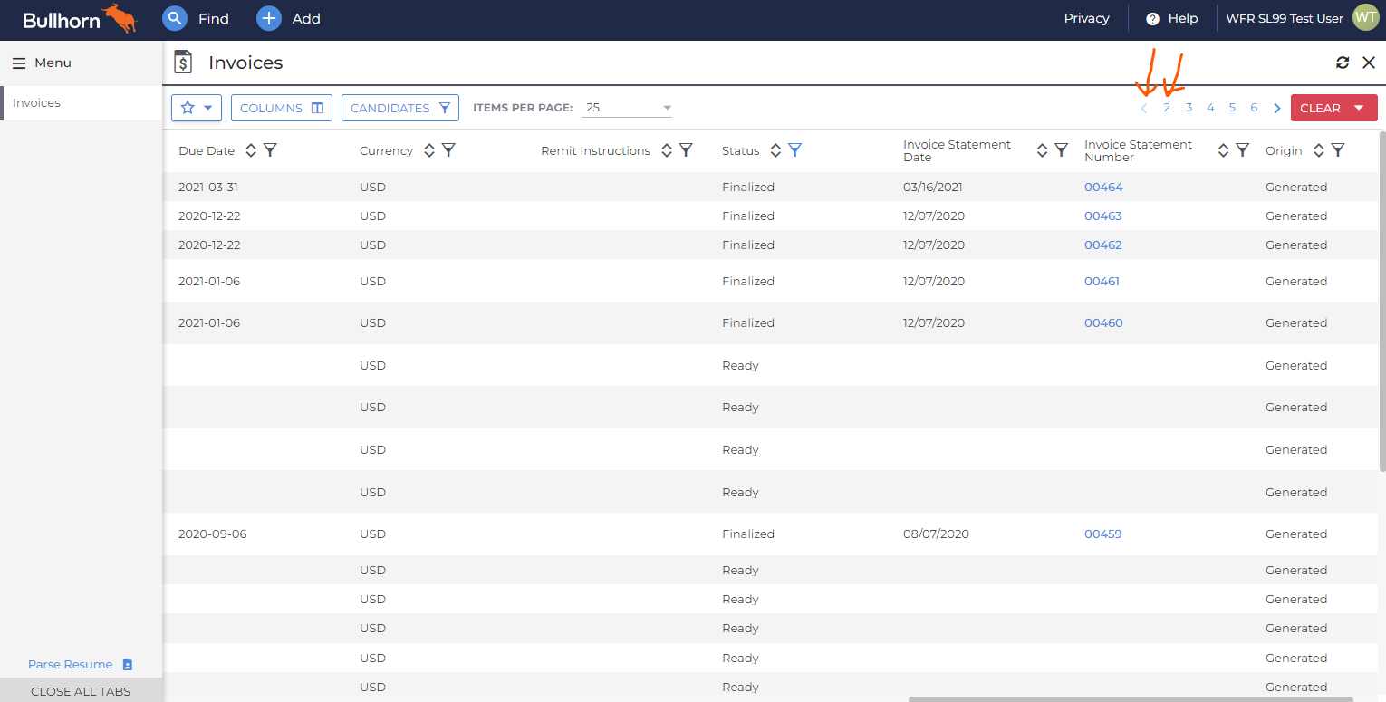Filter the Origin column

1338,150
